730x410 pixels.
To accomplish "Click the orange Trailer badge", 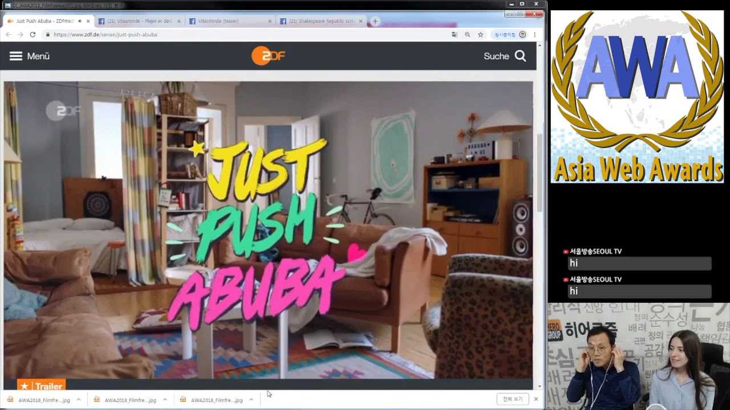I will (41, 386).
